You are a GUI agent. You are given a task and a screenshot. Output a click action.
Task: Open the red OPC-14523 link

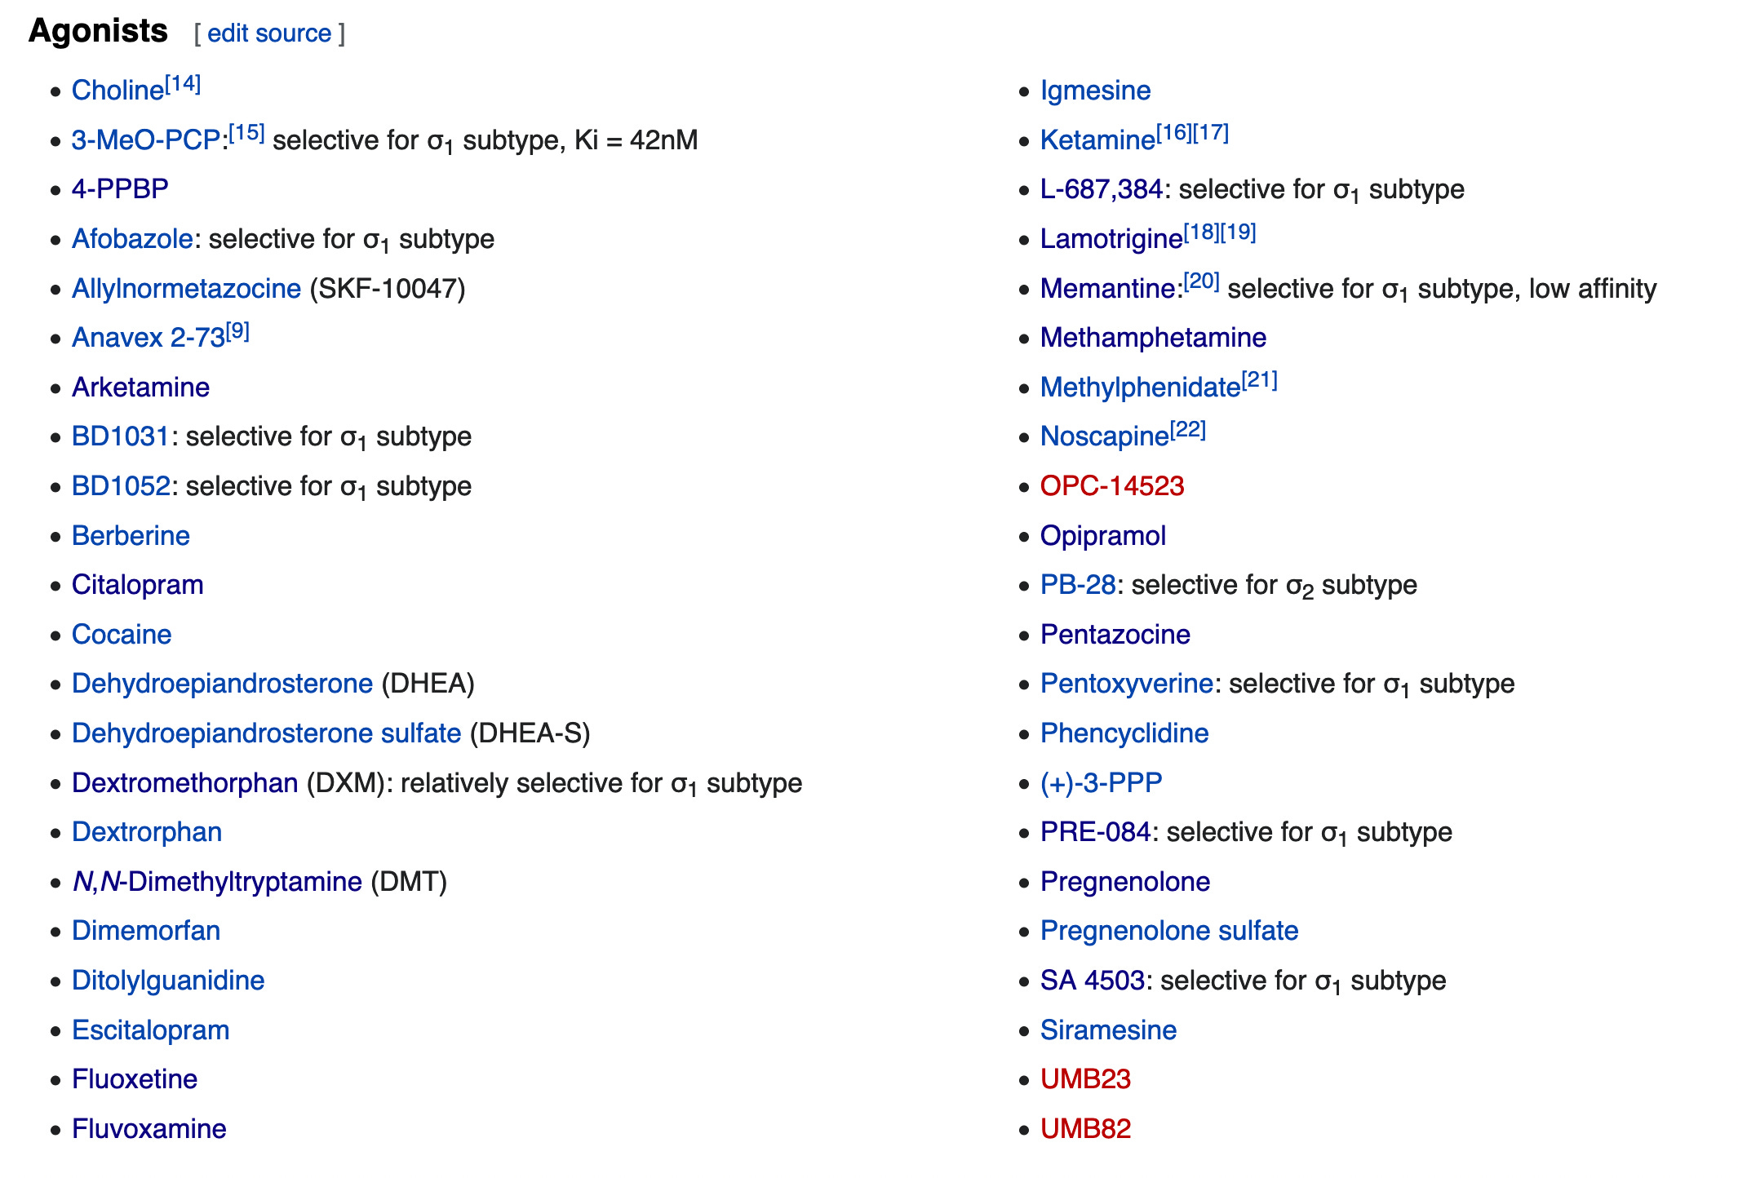pos(1111,486)
